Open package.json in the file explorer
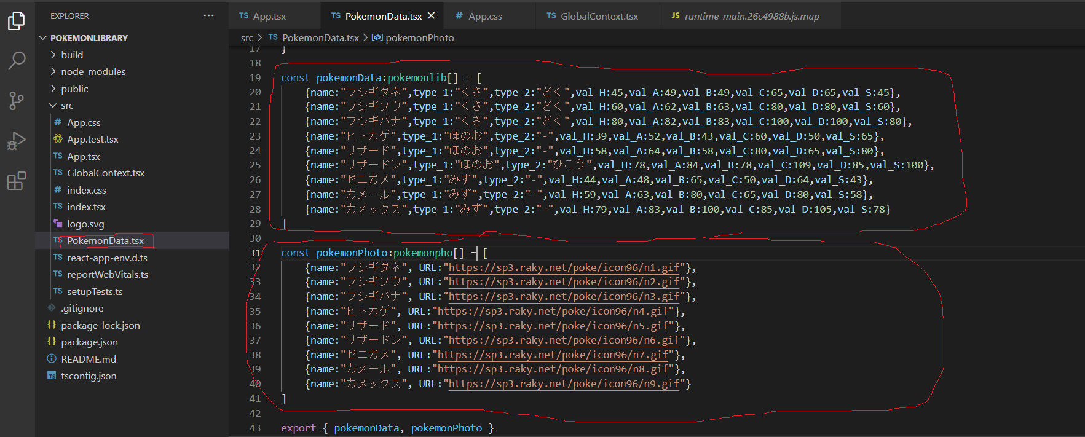 132,342
